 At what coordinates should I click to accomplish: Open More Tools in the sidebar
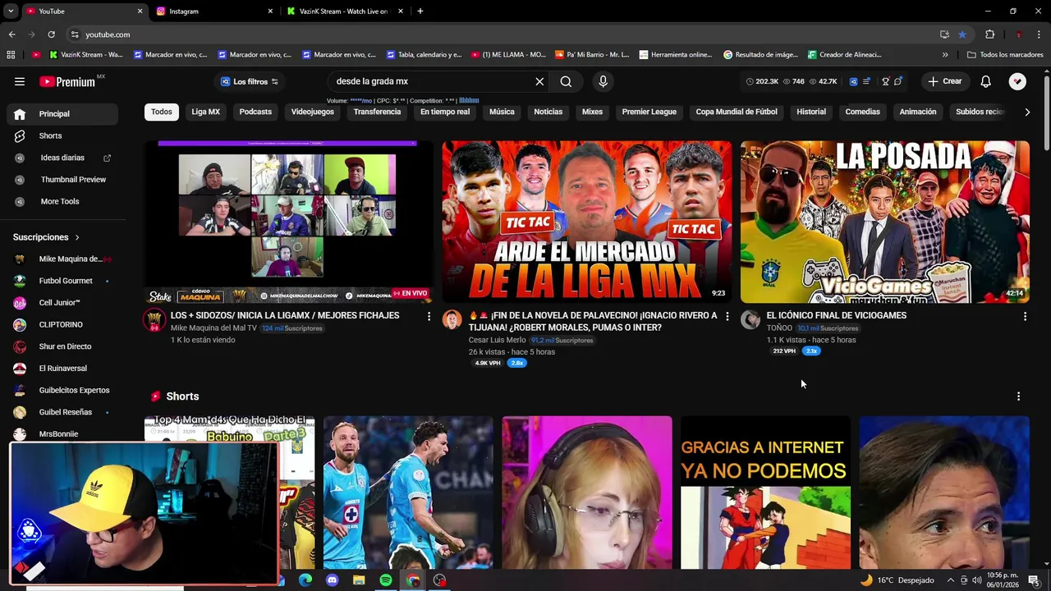64,201
